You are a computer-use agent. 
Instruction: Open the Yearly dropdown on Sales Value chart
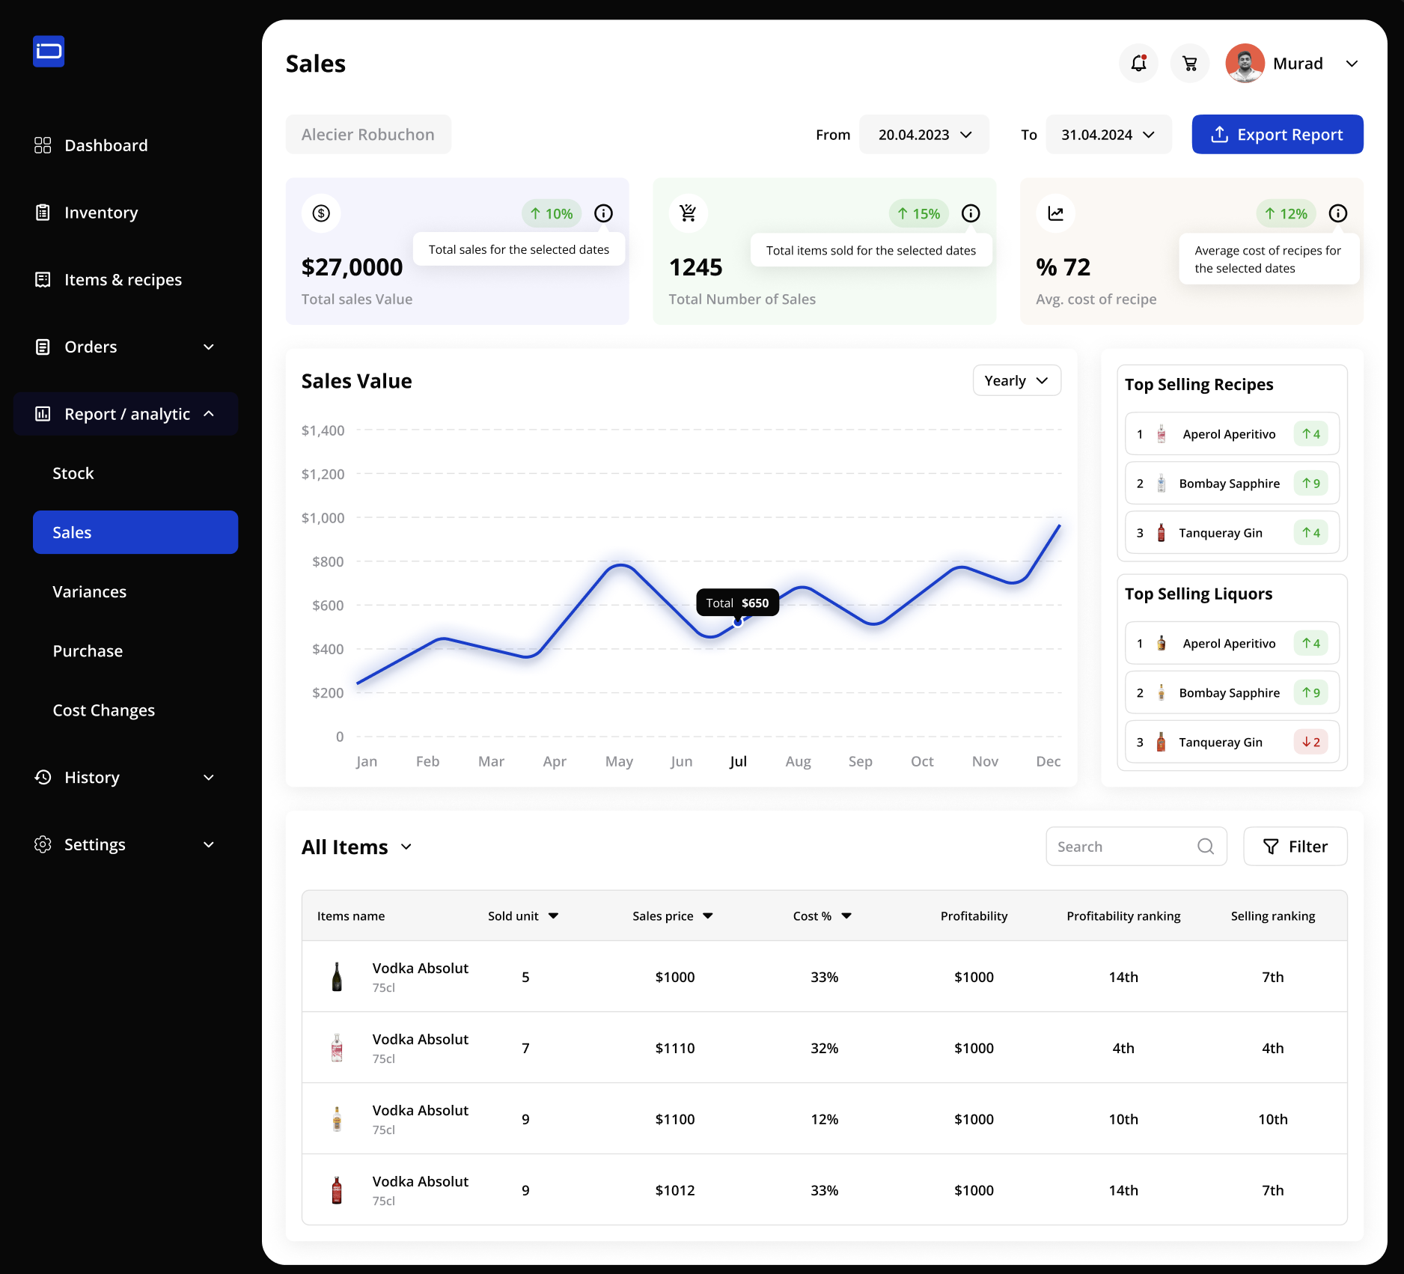click(1016, 380)
